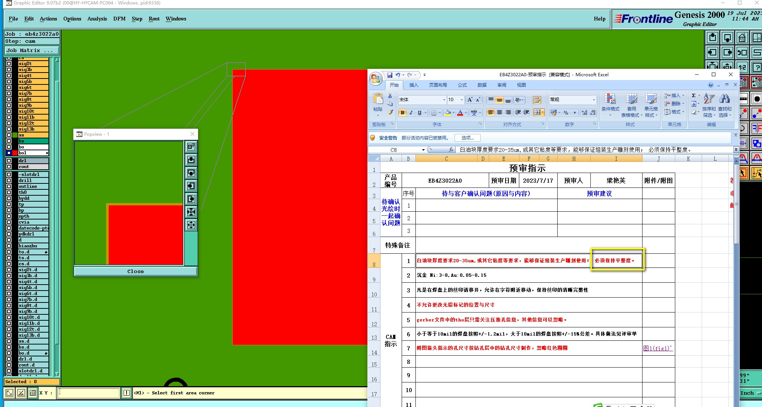
Task: Click the wrap text icon
Action: 537,100
